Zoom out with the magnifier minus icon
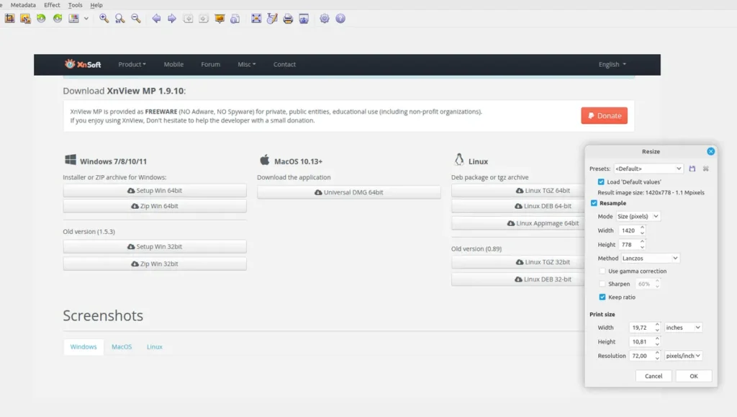Image resolution: width=737 pixels, height=417 pixels. pyautogui.click(x=136, y=18)
